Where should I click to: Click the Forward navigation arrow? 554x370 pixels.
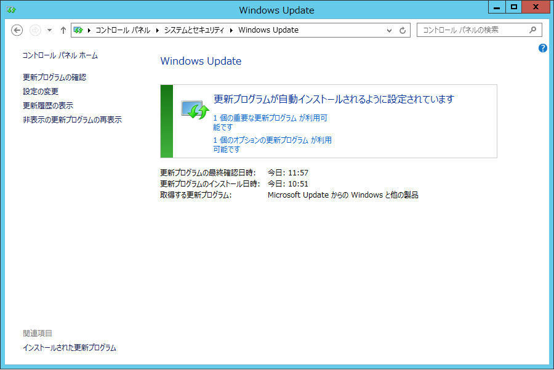click(35, 30)
